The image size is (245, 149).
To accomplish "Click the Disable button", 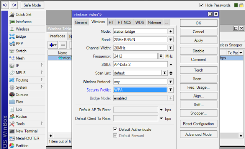I will (198, 51).
